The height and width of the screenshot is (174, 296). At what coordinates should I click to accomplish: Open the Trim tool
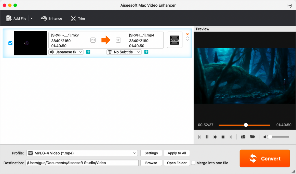(78, 19)
